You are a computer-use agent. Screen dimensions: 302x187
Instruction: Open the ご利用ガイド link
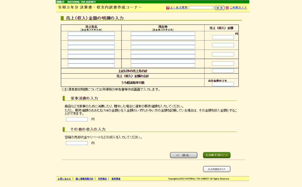point(238,7)
